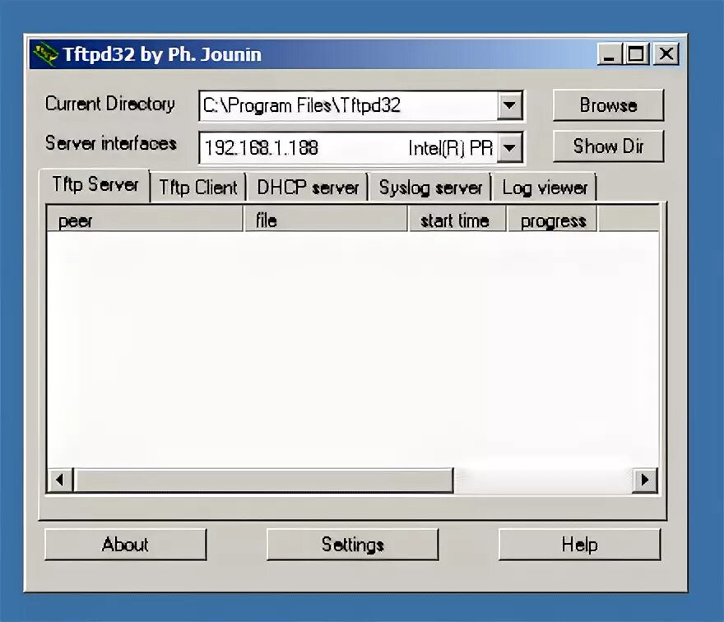Open the Settings dialog
Image resolution: width=724 pixels, height=622 pixels.
click(x=352, y=545)
